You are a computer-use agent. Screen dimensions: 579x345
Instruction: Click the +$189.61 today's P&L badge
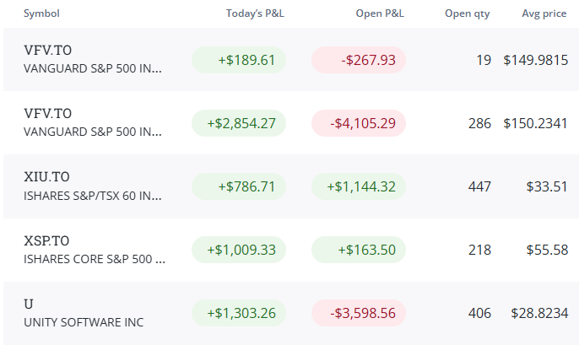point(239,60)
